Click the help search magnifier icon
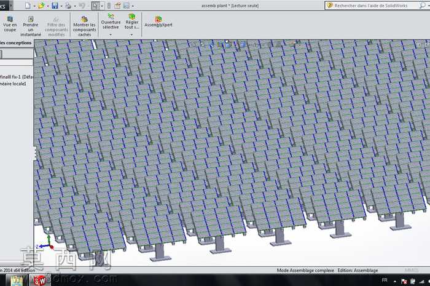This screenshot has width=430, height=286. click(423, 5)
